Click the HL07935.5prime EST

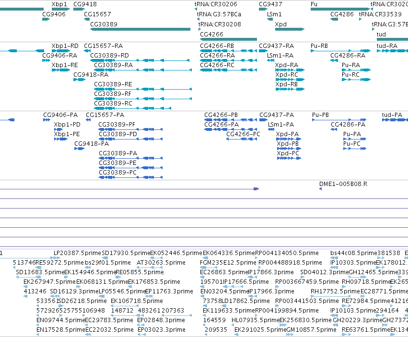pos(233,325)
